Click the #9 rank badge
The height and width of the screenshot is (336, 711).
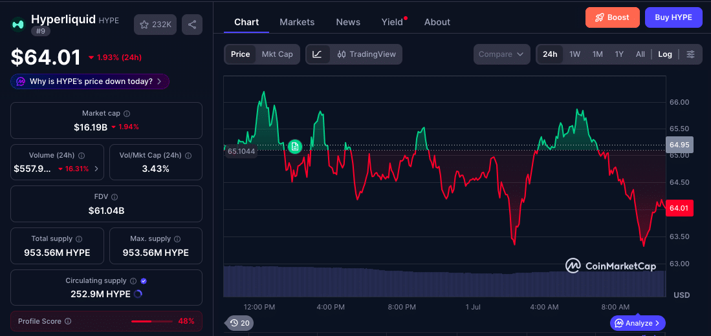tap(41, 31)
